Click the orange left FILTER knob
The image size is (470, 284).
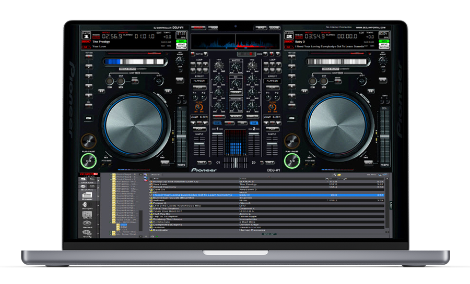coord(199,107)
